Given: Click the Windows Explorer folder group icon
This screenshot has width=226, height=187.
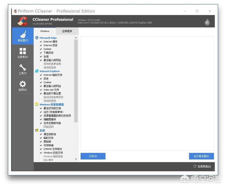Looking at the screenshot, I should point(37,104).
